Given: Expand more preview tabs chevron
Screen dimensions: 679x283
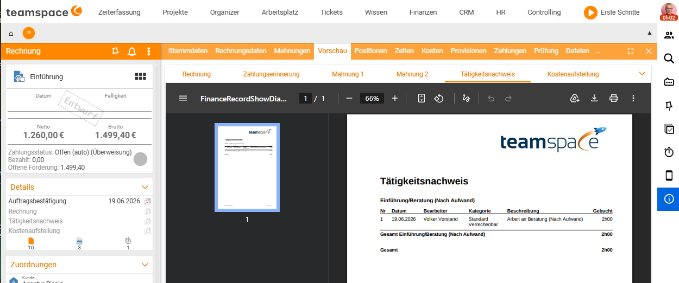Looking at the screenshot, I should pos(642,74).
